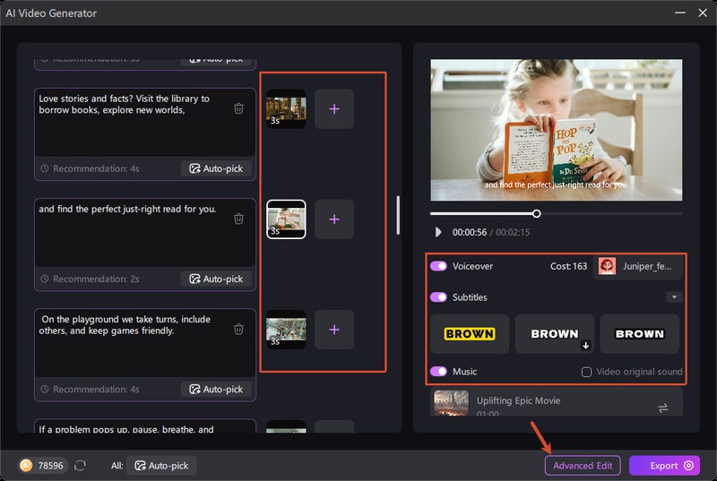Add a clip next to the girl reading thumbnail
This screenshot has width=717, height=481.
tap(334, 219)
